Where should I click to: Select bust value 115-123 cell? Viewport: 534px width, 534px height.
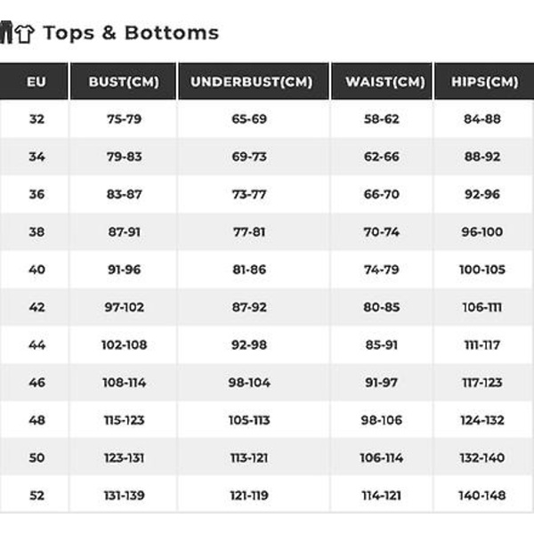point(124,420)
